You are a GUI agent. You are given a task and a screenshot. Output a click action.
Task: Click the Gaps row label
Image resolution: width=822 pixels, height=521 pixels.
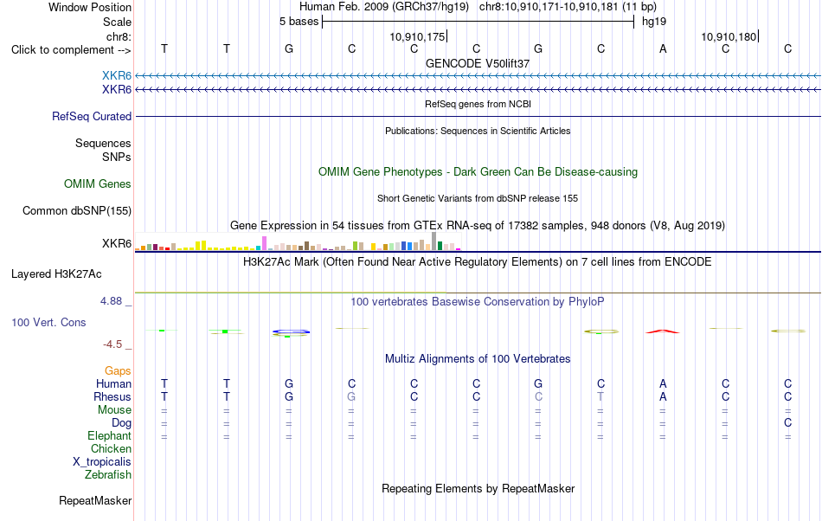click(118, 370)
